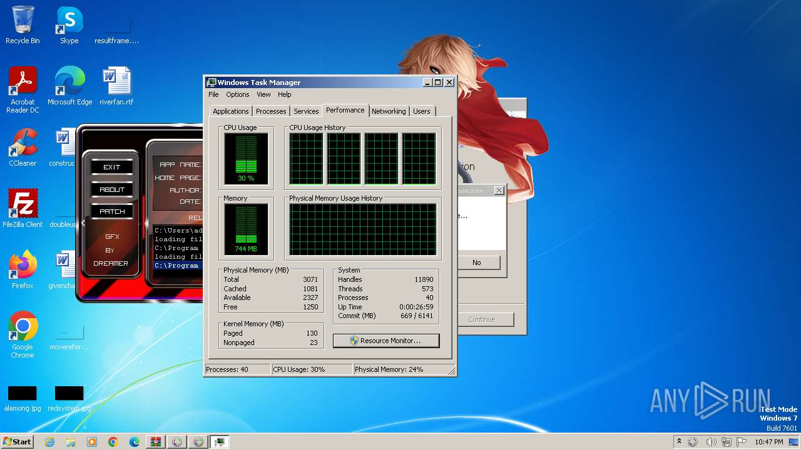
Task: Show hidden system tray icons
Action: 679,442
